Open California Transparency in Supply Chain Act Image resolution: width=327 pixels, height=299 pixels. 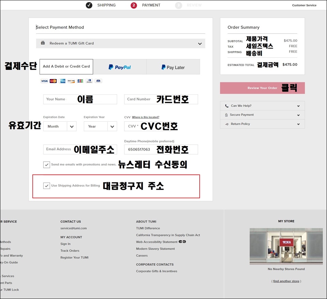point(168,235)
